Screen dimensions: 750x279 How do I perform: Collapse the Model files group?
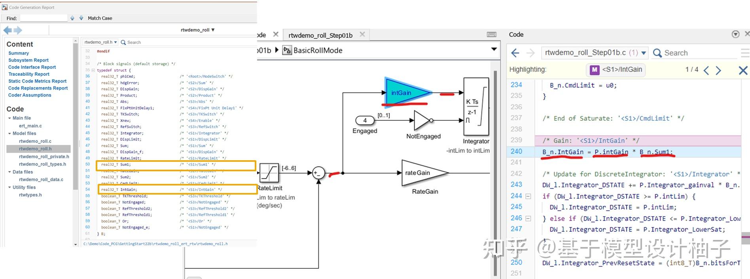(9, 133)
